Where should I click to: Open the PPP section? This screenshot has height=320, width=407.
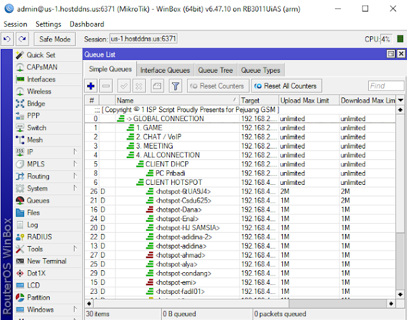pyautogui.click(x=33, y=115)
